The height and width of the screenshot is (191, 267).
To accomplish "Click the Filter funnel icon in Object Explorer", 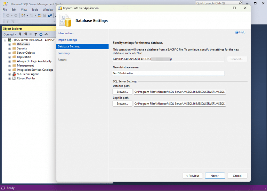I will tap(35, 34).
